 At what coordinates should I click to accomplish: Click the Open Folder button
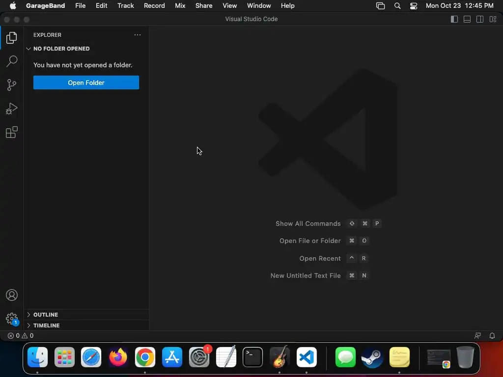click(86, 82)
